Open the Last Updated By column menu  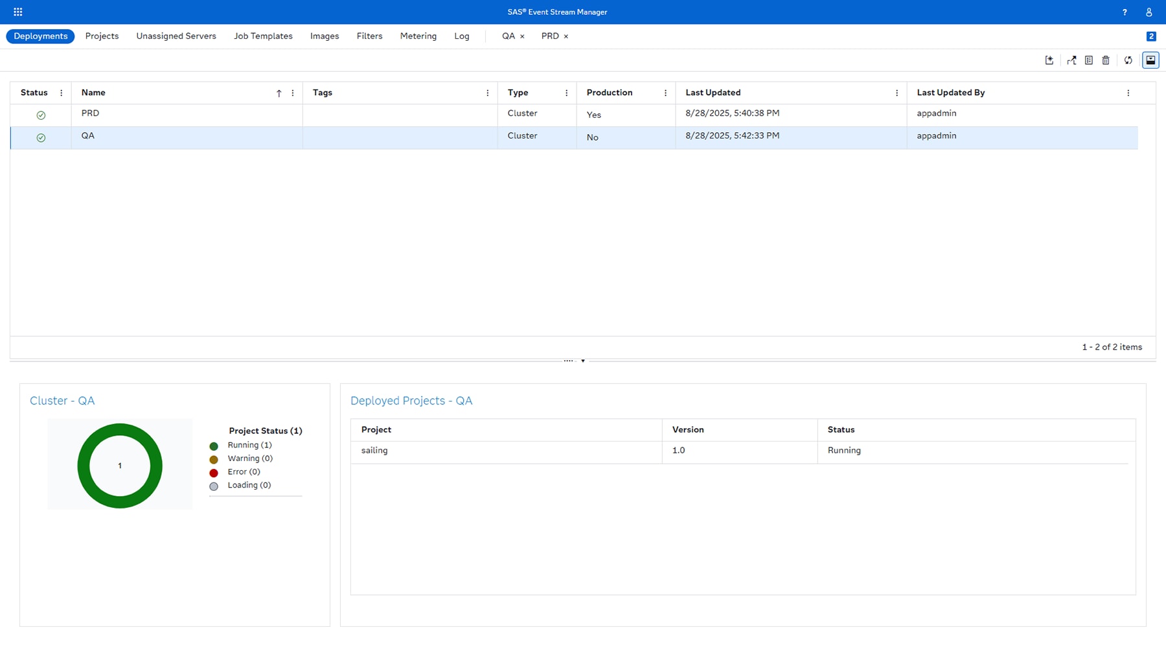[1130, 93]
